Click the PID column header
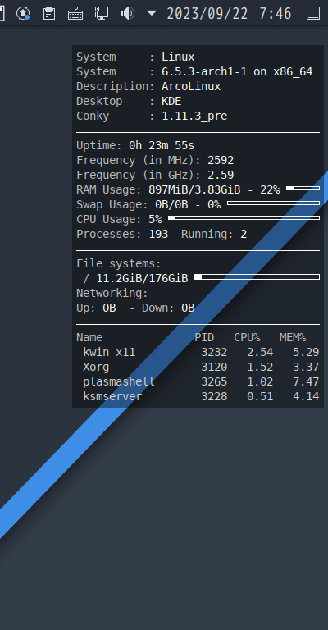 click(204, 337)
